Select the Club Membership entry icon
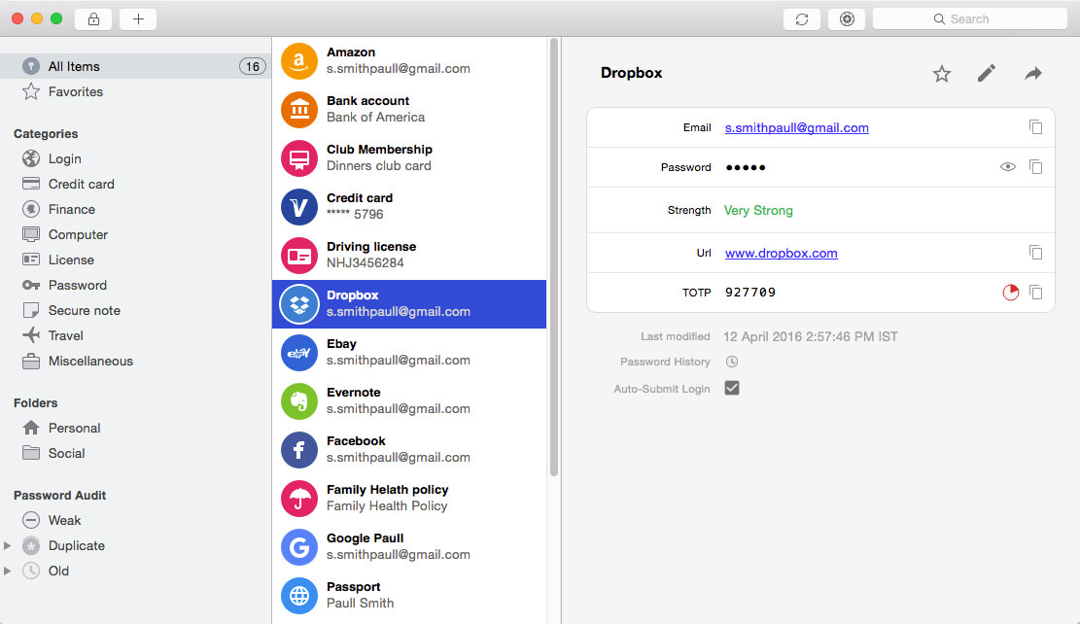The image size is (1080, 624). 299,157
